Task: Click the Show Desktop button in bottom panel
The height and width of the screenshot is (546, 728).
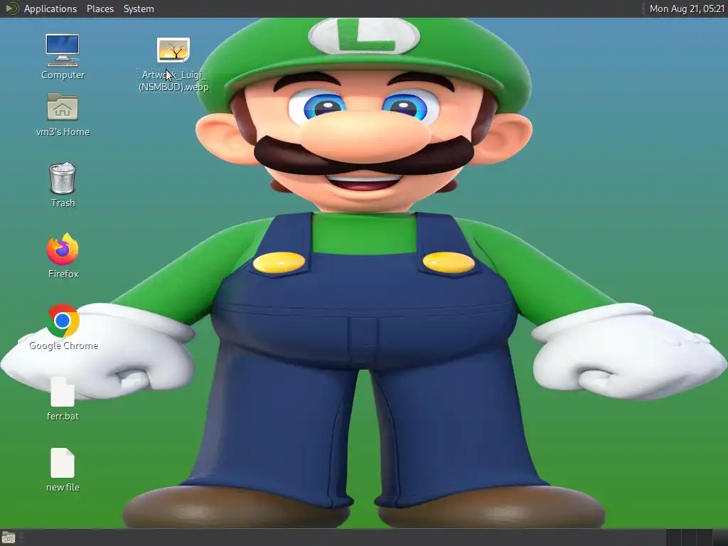Action: [9, 537]
